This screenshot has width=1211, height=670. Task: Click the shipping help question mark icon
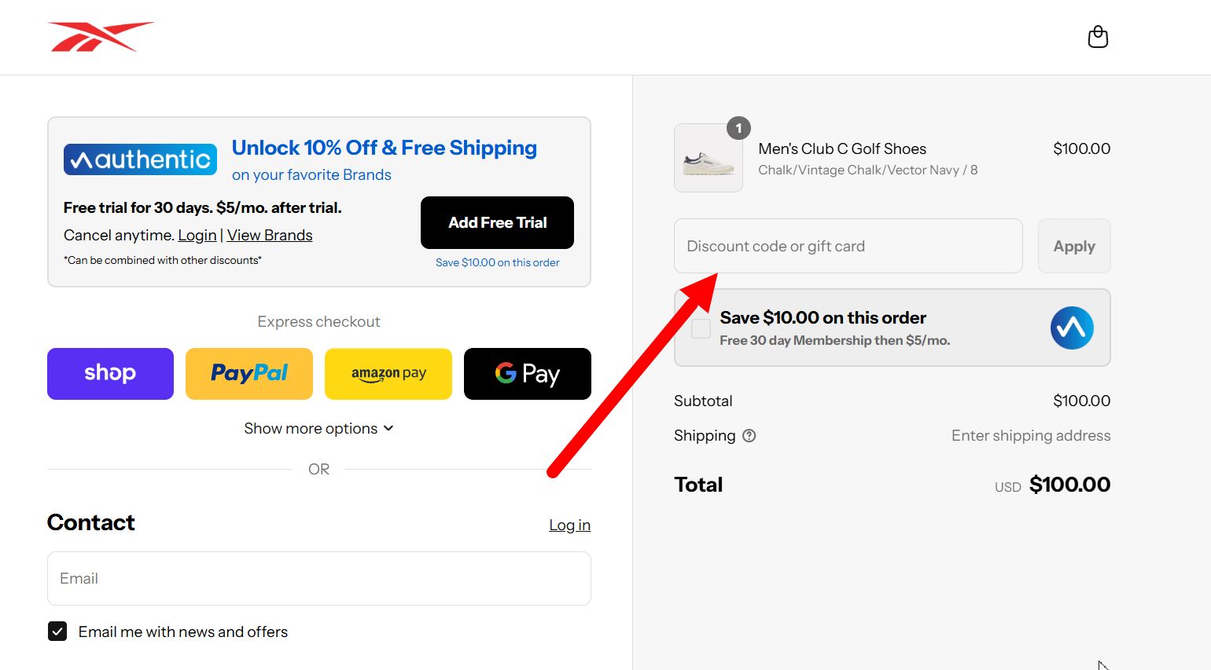click(749, 435)
